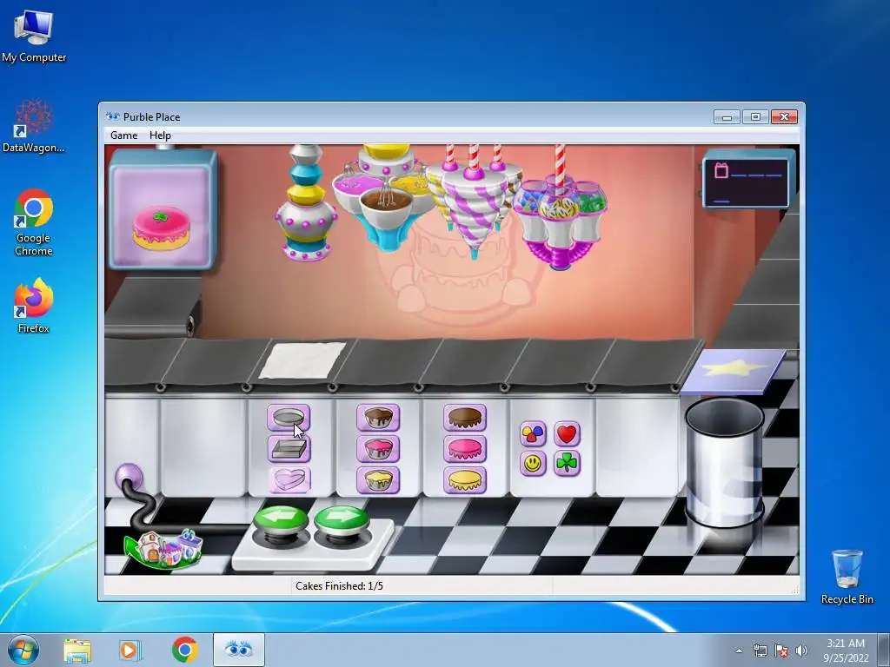This screenshot has height=667, width=890.
Task: Click the order status monitor screen
Action: click(x=746, y=182)
